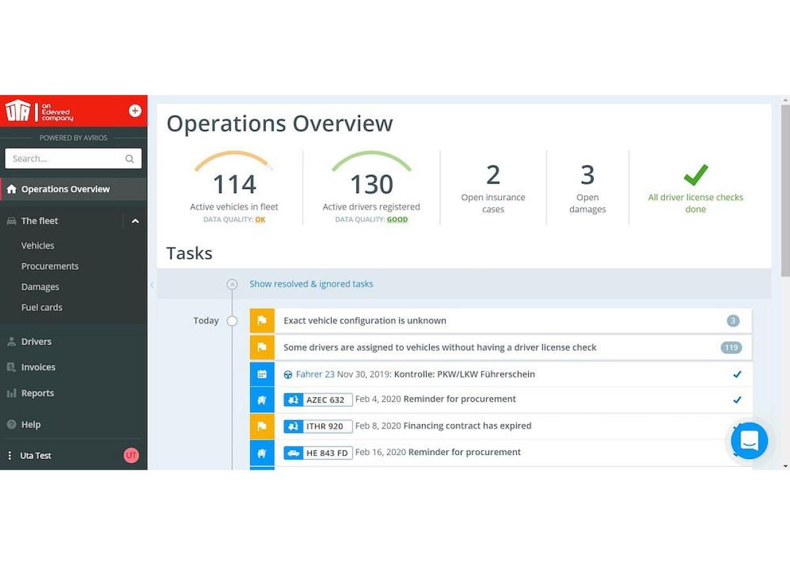Open Fuel cards in the sidebar
Image resolution: width=790 pixels, height=565 pixels.
[x=42, y=308]
